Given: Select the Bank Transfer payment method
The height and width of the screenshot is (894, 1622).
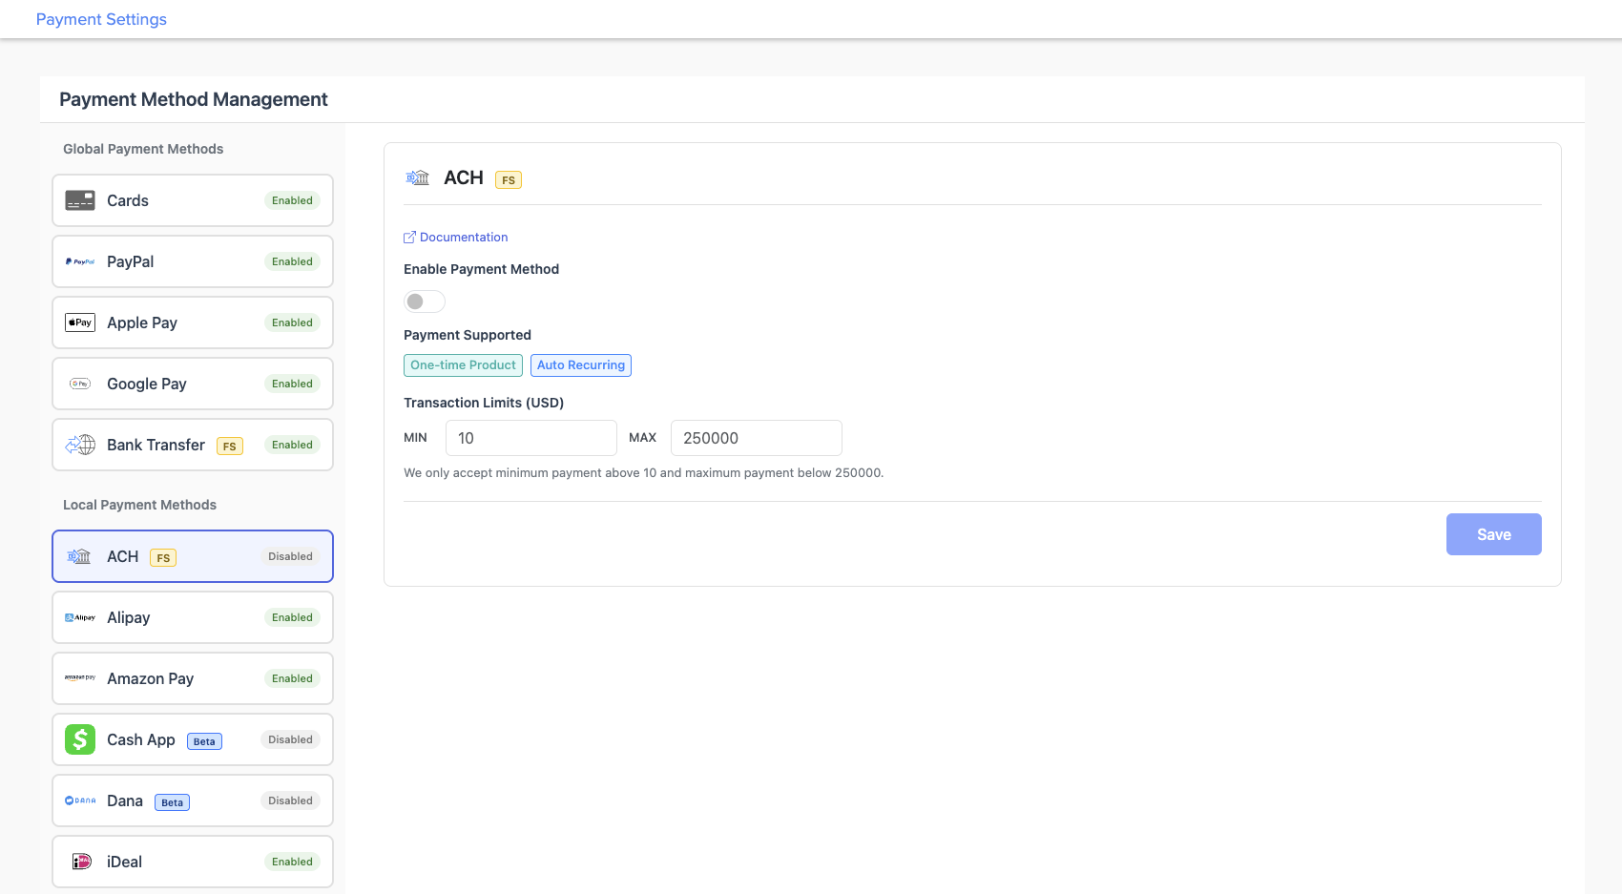Looking at the screenshot, I should [193, 445].
